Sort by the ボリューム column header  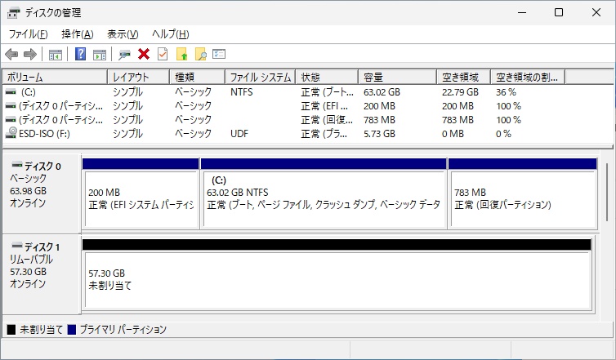click(x=55, y=77)
